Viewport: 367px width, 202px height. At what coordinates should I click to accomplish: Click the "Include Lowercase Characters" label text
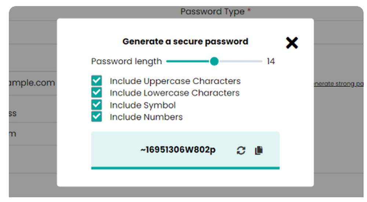click(174, 93)
